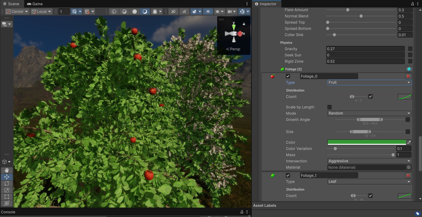
Task: Select wireframe draw mode sphere
Action: [114, 11]
